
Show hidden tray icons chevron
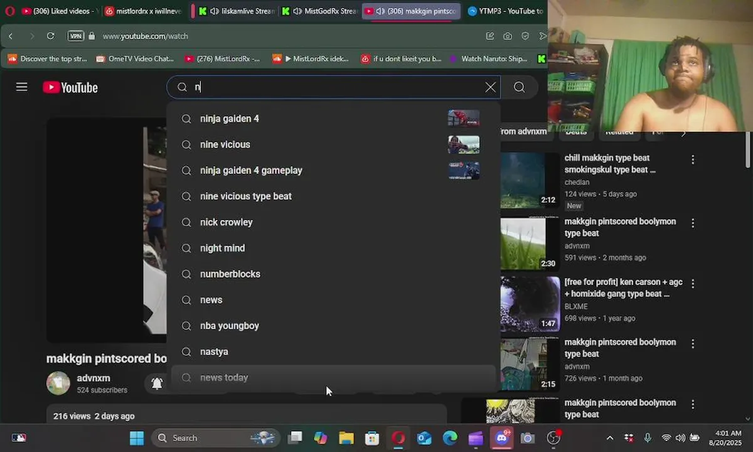click(609, 438)
